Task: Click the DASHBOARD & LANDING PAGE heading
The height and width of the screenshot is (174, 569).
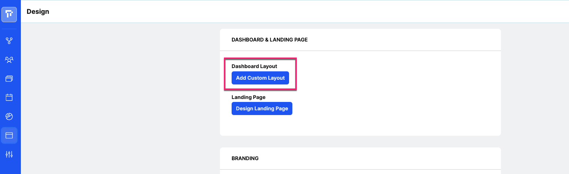Action: pyautogui.click(x=270, y=40)
